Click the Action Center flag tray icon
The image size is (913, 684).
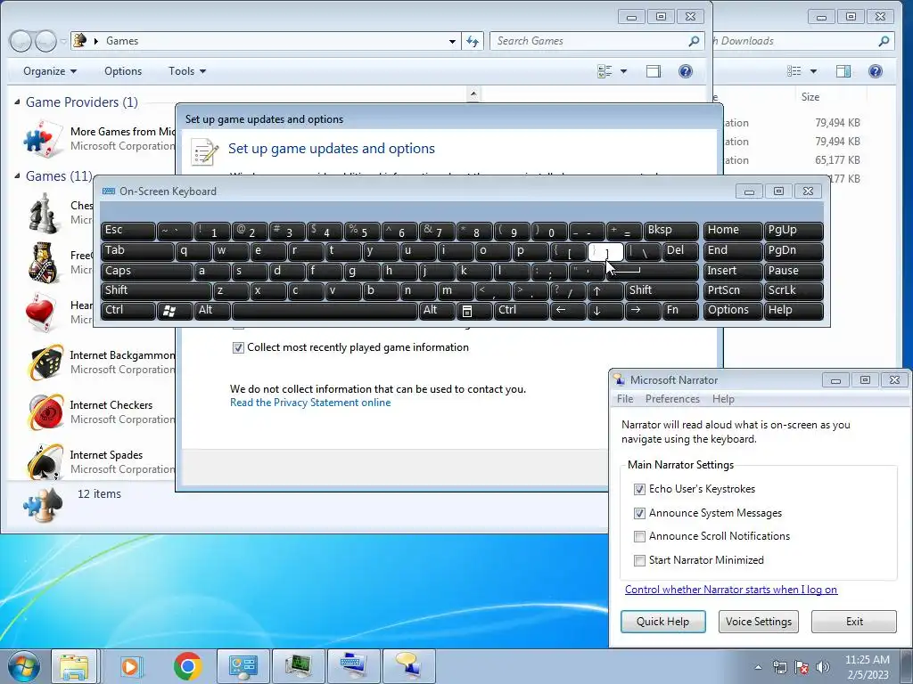(x=802, y=667)
